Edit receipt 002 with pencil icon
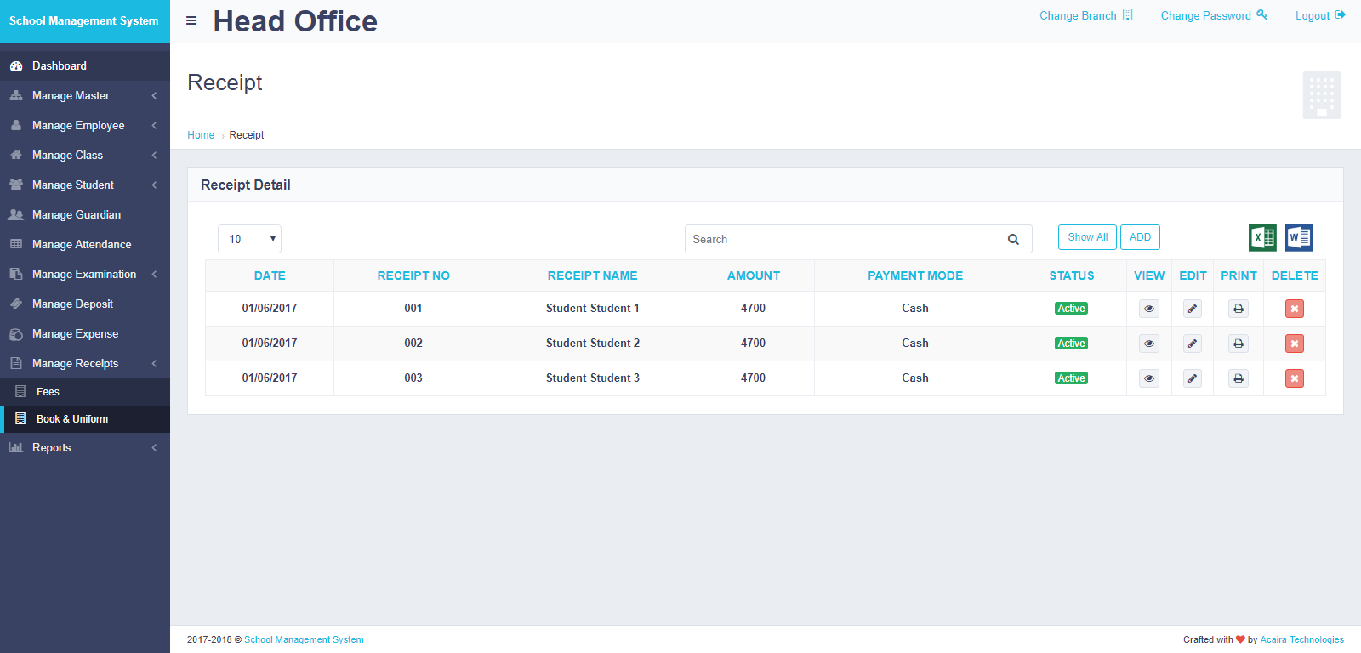 [x=1193, y=344]
